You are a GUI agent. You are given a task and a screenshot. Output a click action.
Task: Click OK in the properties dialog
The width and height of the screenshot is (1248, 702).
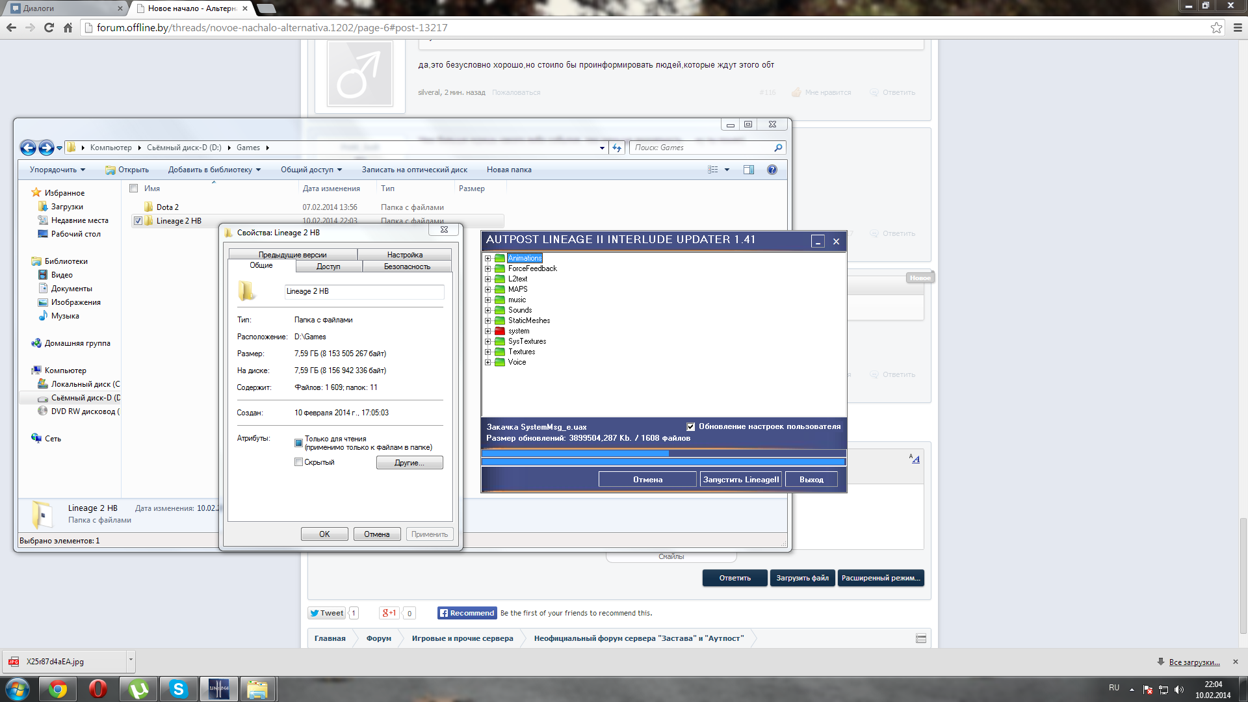(x=324, y=534)
